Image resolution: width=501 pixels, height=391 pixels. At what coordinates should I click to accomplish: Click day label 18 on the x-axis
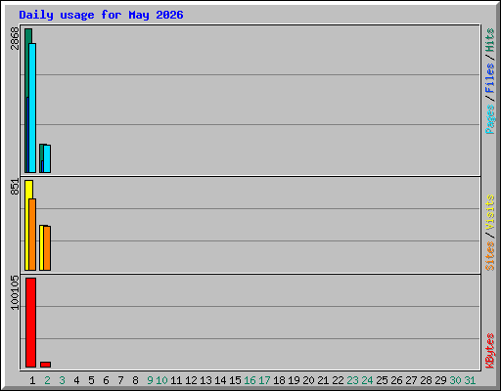pyautogui.click(x=279, y=380)
